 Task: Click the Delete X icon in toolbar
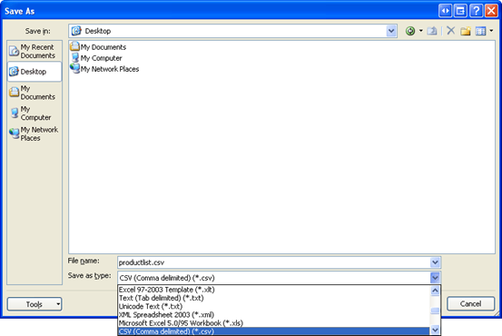click(451, 31)
